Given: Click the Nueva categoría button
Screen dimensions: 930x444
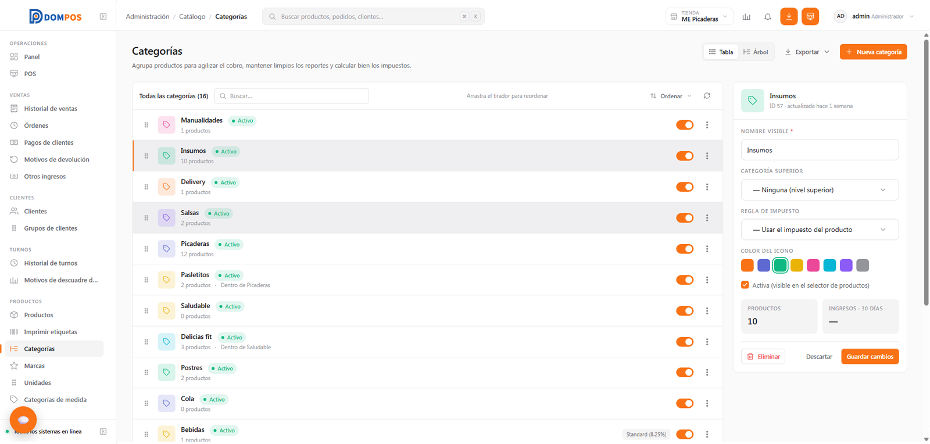Looking at the screenshot, I should tap(873, 52).
